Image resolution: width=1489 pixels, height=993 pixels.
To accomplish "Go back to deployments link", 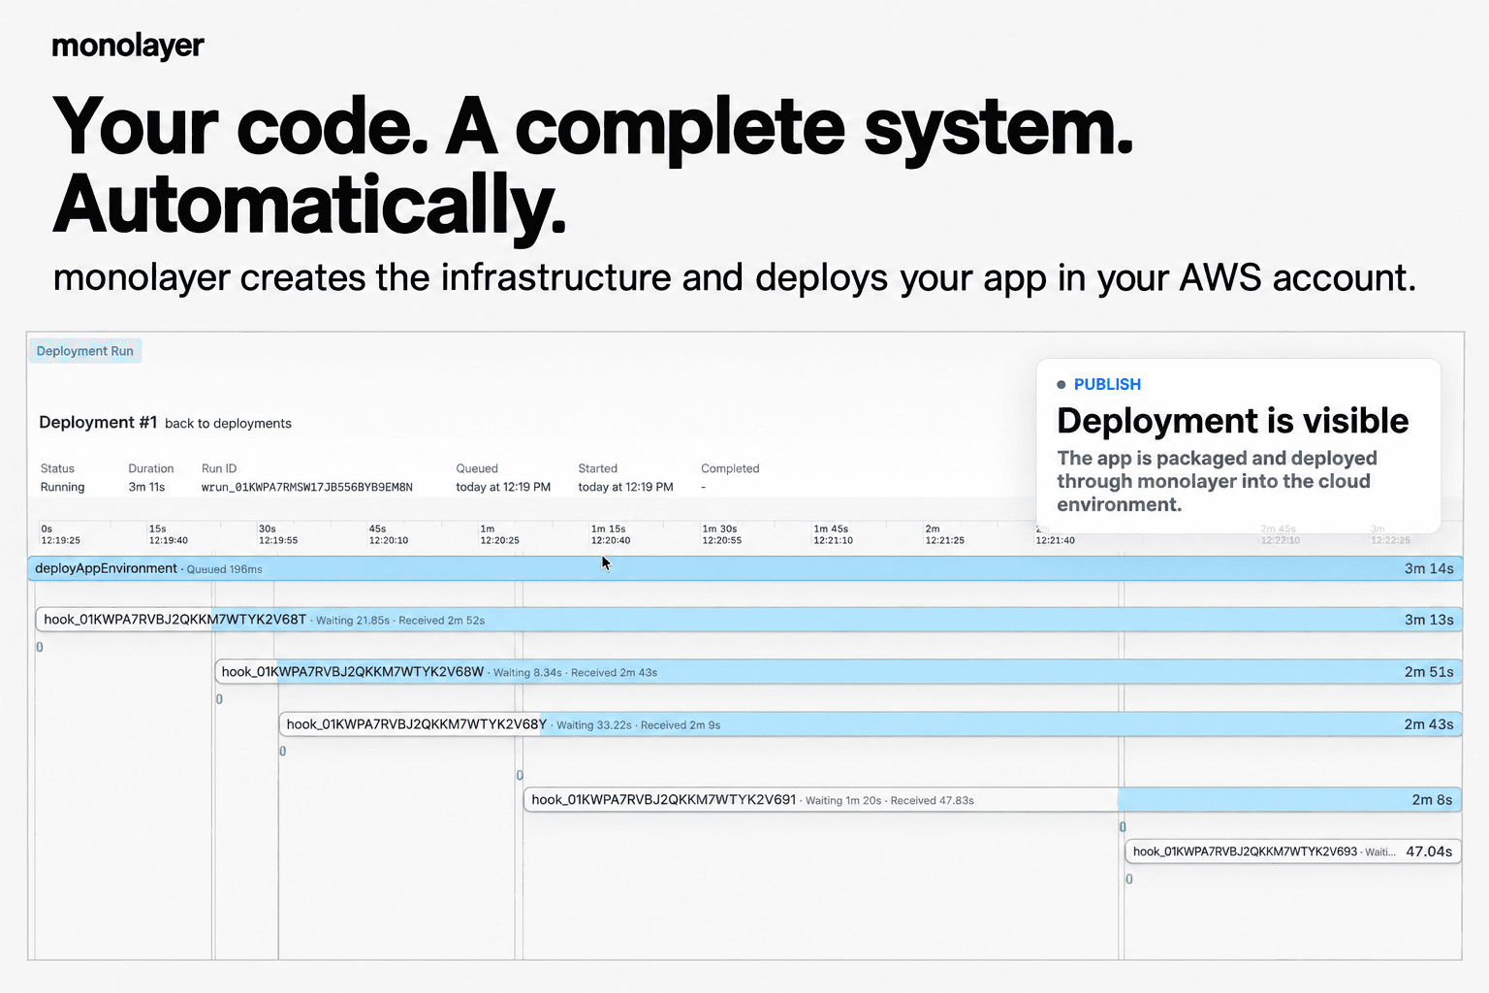I will coord(228,424).
